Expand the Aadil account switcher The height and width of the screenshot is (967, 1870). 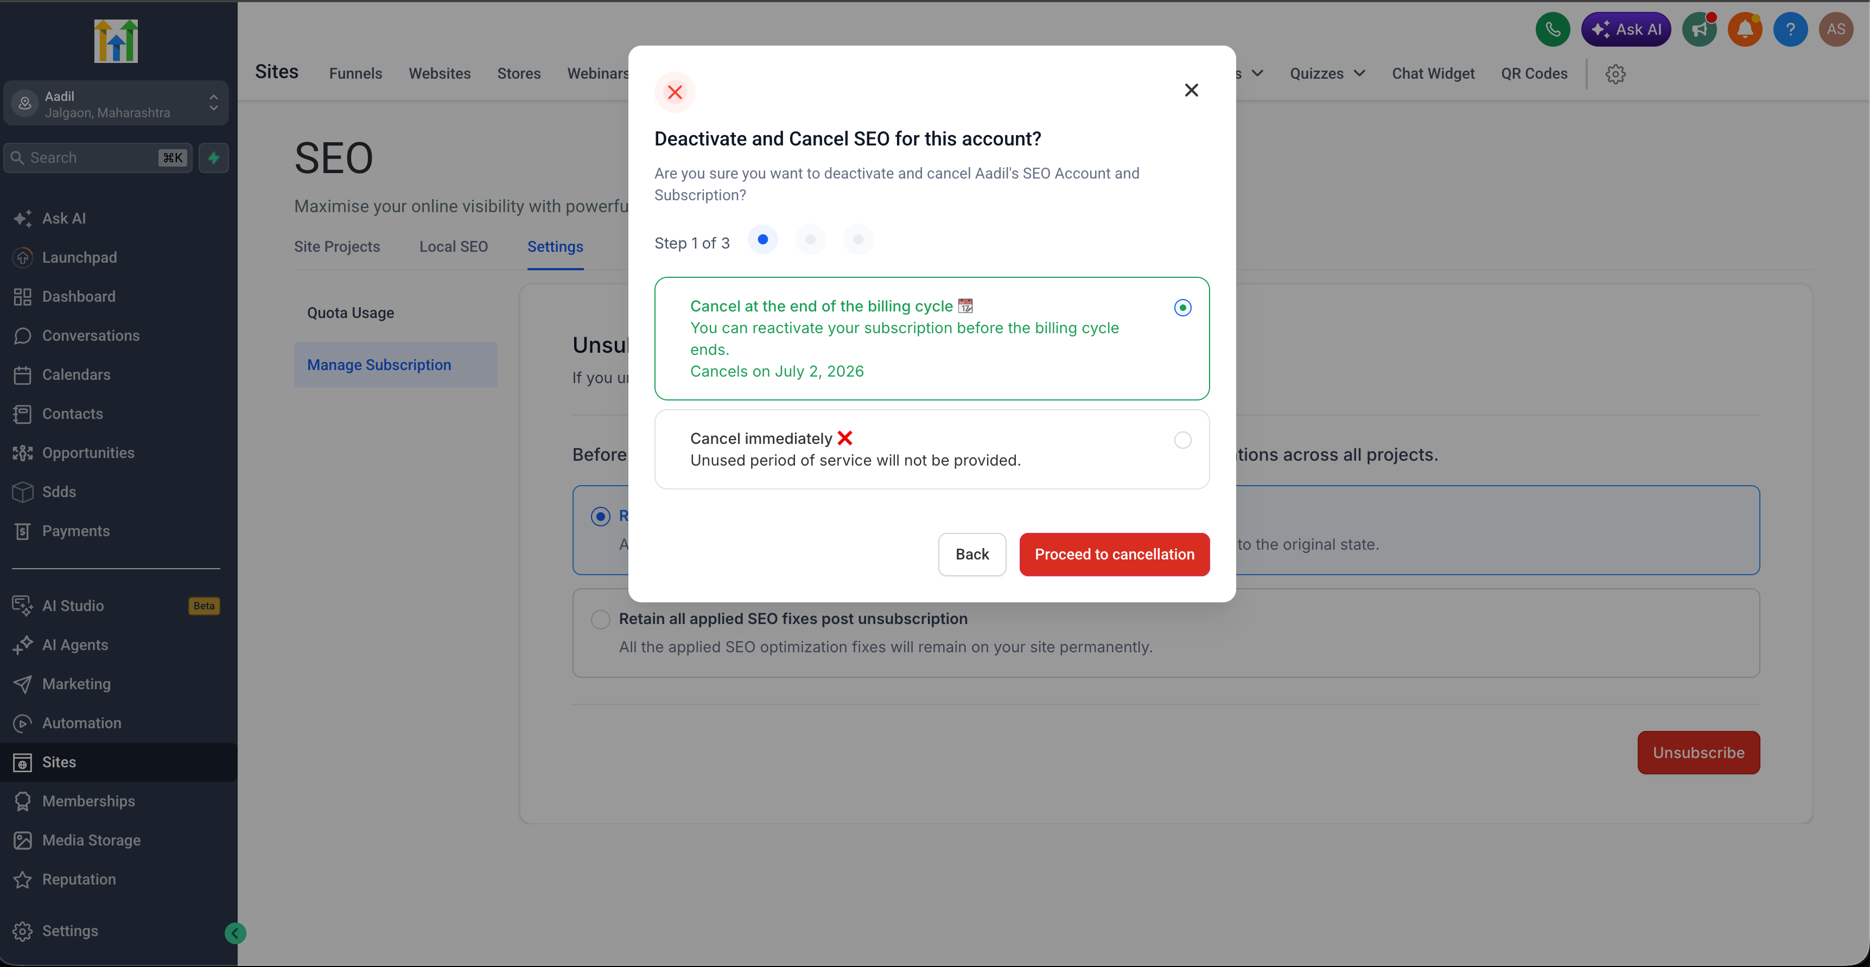tap(116, 104)
